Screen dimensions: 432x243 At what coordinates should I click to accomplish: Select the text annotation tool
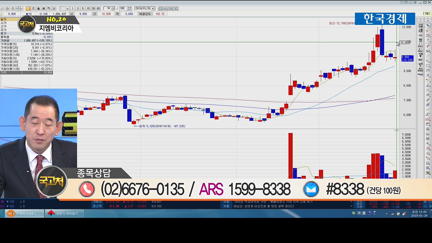click(428, 46)
